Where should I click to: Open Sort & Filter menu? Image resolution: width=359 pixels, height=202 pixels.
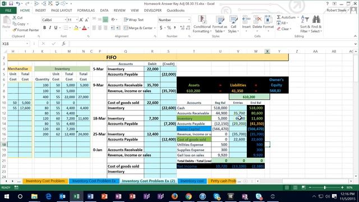pyautogui.click(x=305, y=24)
